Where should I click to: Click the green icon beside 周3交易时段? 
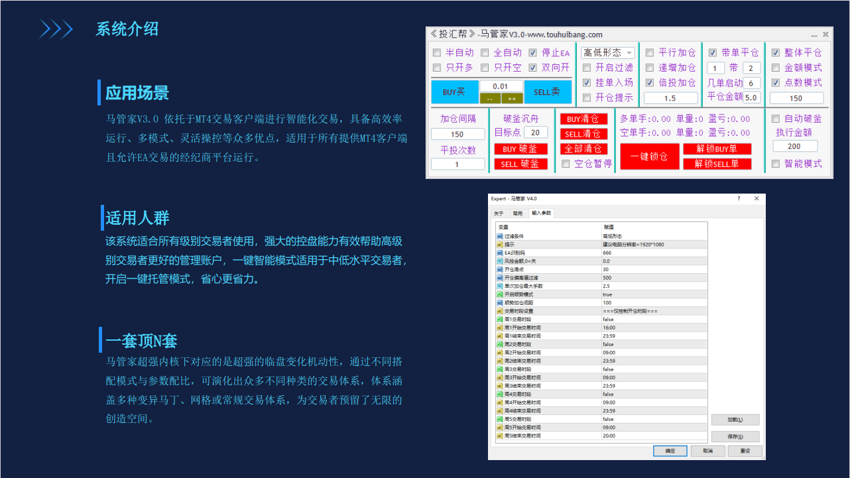click(500, 369)
